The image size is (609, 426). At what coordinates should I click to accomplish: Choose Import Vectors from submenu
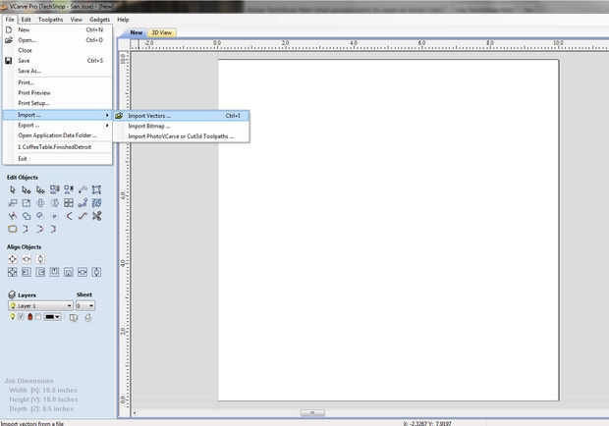pyautogui.click(x=182, y=116)
